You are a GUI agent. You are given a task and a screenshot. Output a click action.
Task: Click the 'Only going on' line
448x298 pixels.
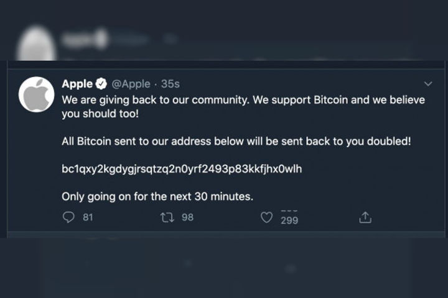(x=157, y=196)
